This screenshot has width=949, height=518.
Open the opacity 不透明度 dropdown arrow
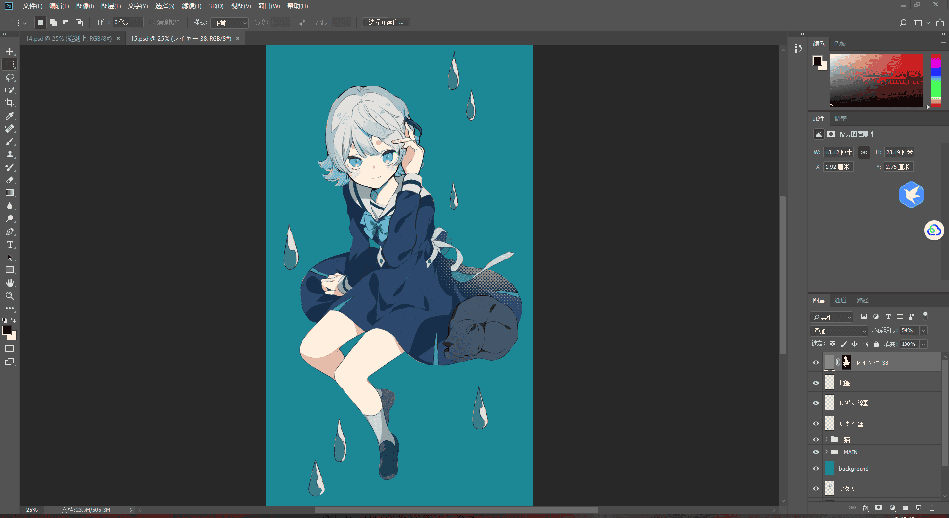point(924,331)
